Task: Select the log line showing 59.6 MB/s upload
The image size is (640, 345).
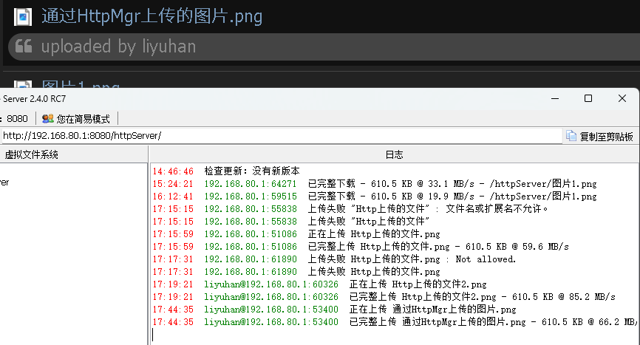Action: (x=361, y=247)
